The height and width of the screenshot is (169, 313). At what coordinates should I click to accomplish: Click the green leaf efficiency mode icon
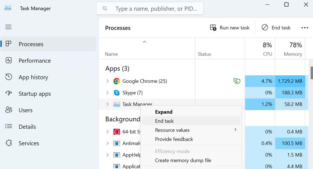click(237, 81)
